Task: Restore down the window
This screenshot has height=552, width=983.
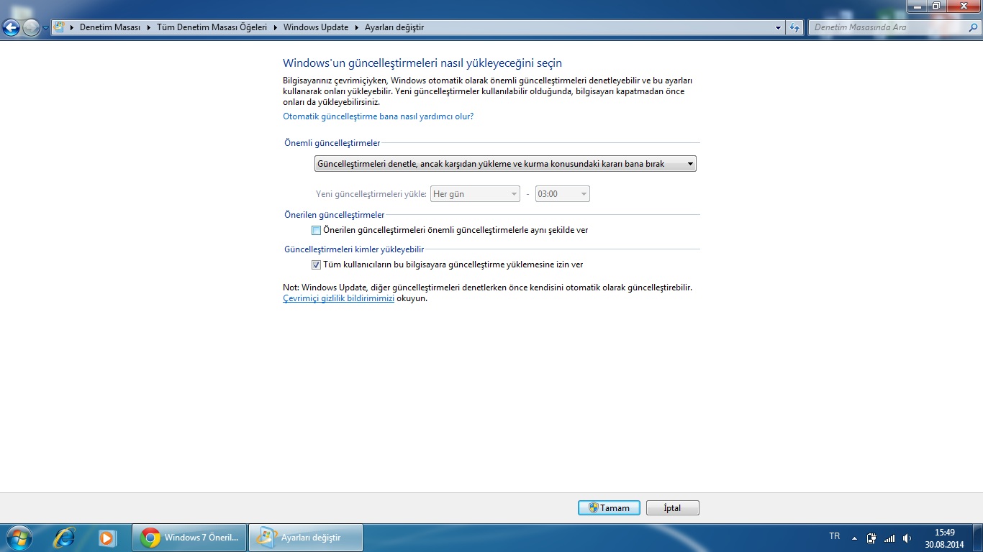Action: [x=935, y=6]
